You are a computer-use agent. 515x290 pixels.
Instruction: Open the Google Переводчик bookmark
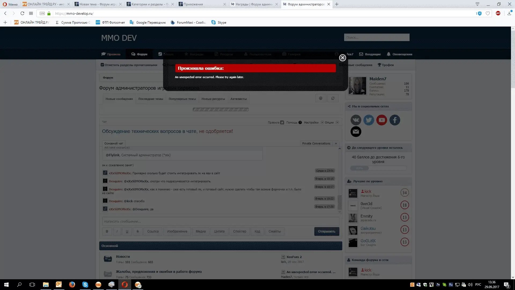point(148,23)
